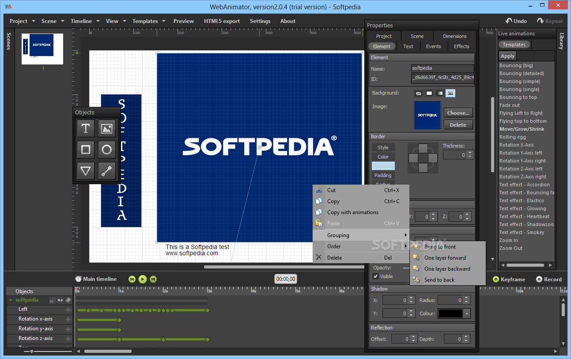Start Record button
The height and width of the screenshot is (359, 571).
click(549, 279)
